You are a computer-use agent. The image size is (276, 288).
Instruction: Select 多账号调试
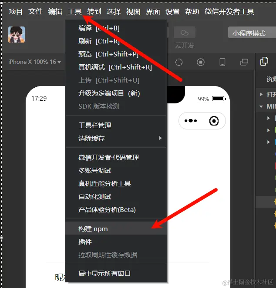point(116,171)
